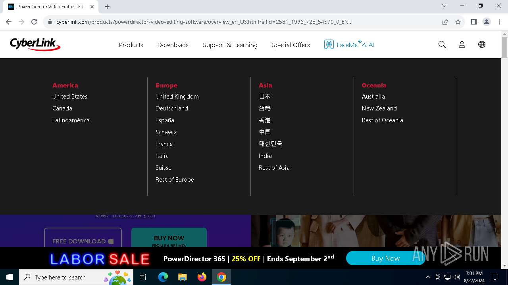Select Rest of Oceania region
508x285 pixels.
[x=383, y=120]
